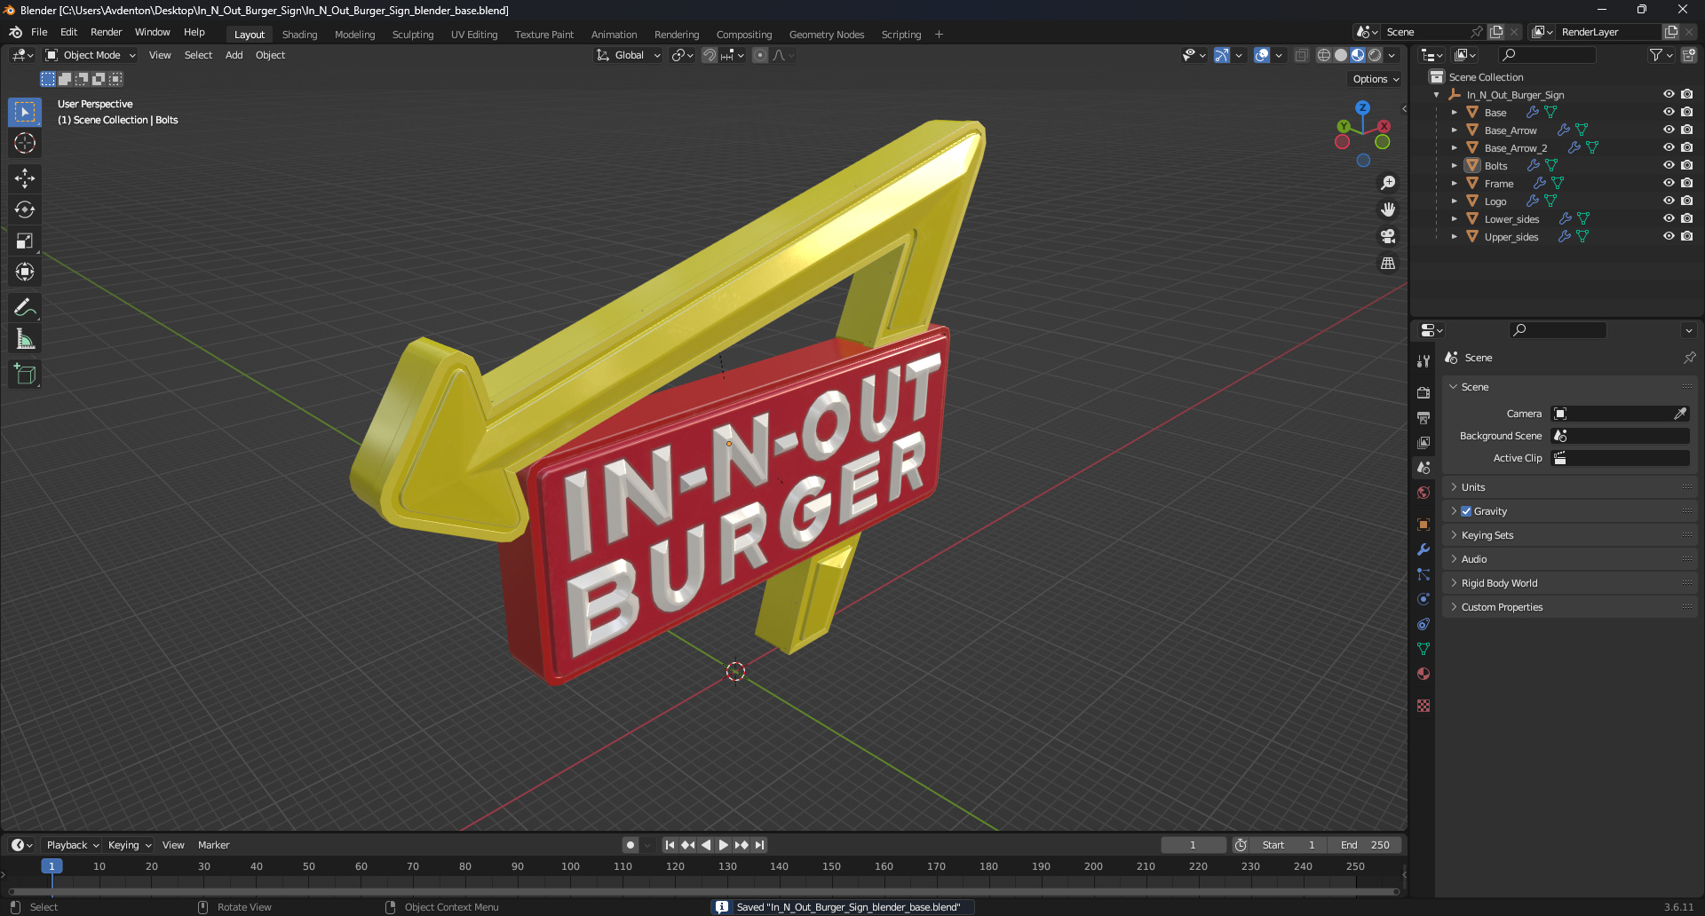Click the viewport zoom magnifier icon
Screen dimensions: 1705x916
[x=1388, y=183]
